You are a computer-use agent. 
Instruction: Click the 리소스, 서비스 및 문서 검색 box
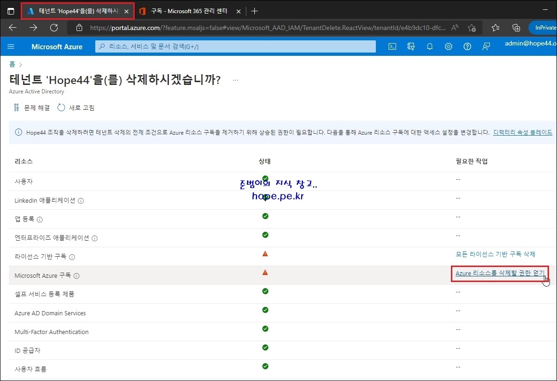click(236, 46)
